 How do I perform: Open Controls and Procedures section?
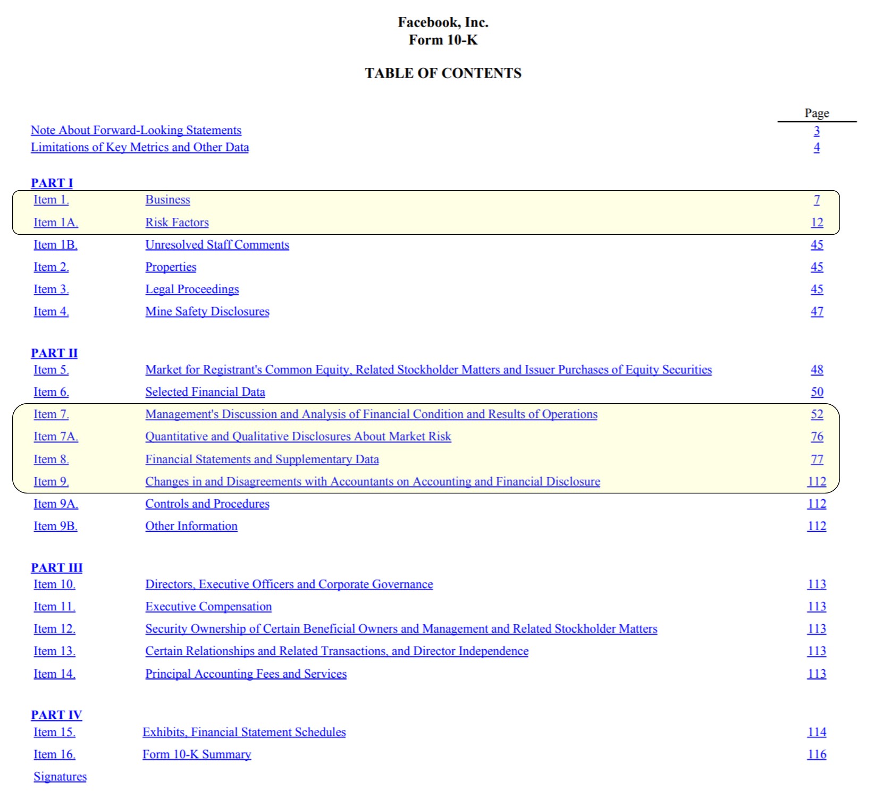pyautogui.click(x=207, y=504)
